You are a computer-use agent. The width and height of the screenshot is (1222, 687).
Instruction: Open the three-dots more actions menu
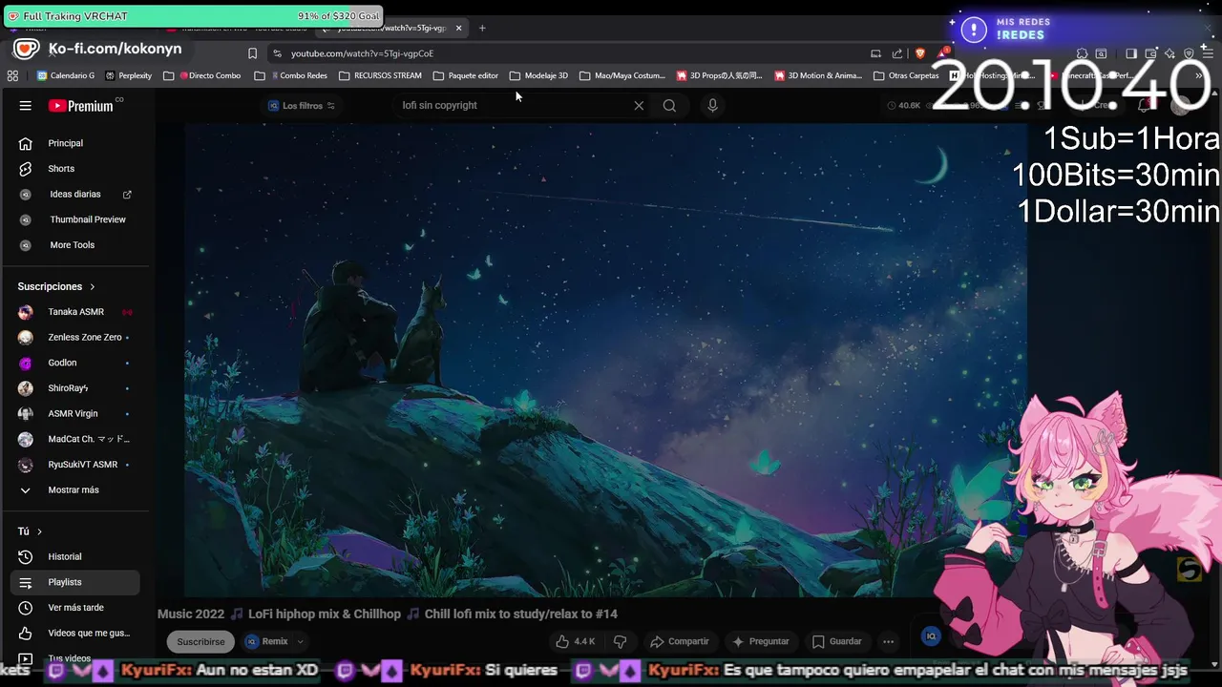[x=888, y=642]
